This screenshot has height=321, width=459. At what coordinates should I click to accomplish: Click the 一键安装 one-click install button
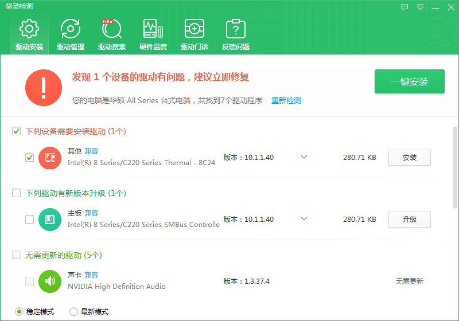point(410,81)
